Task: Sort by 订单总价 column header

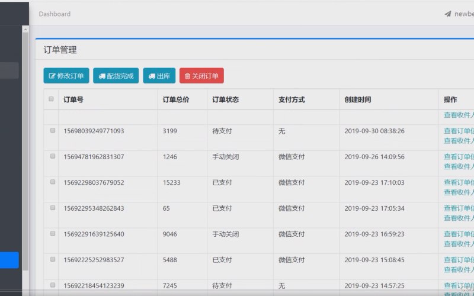Action: point(176,99)
